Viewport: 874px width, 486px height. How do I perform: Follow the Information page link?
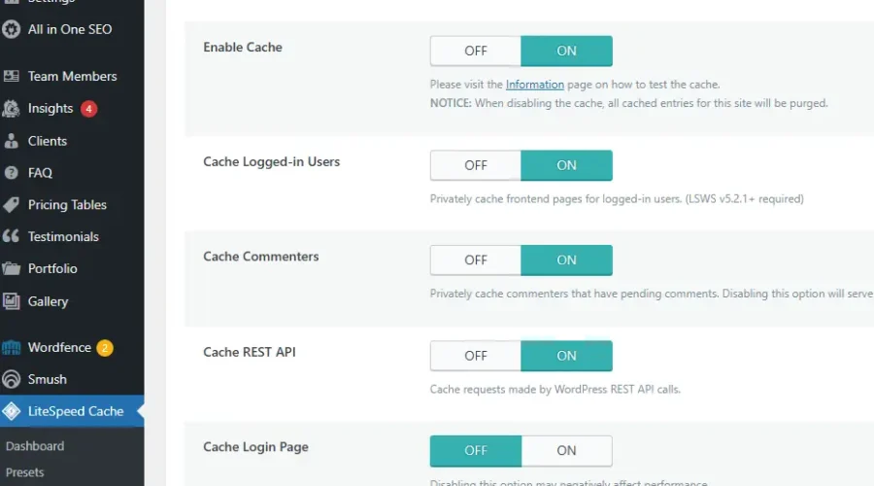click(x=534, y=85)
